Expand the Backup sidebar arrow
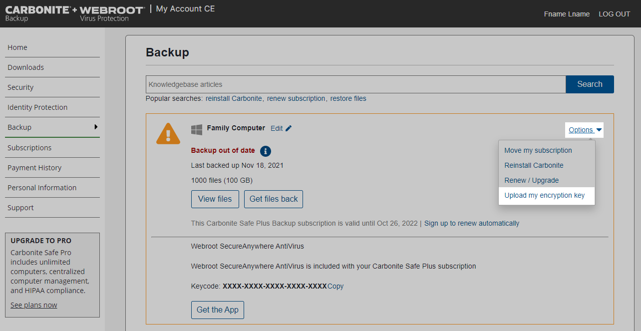This screenshot has height=331, width=641. tap(96, 127)
